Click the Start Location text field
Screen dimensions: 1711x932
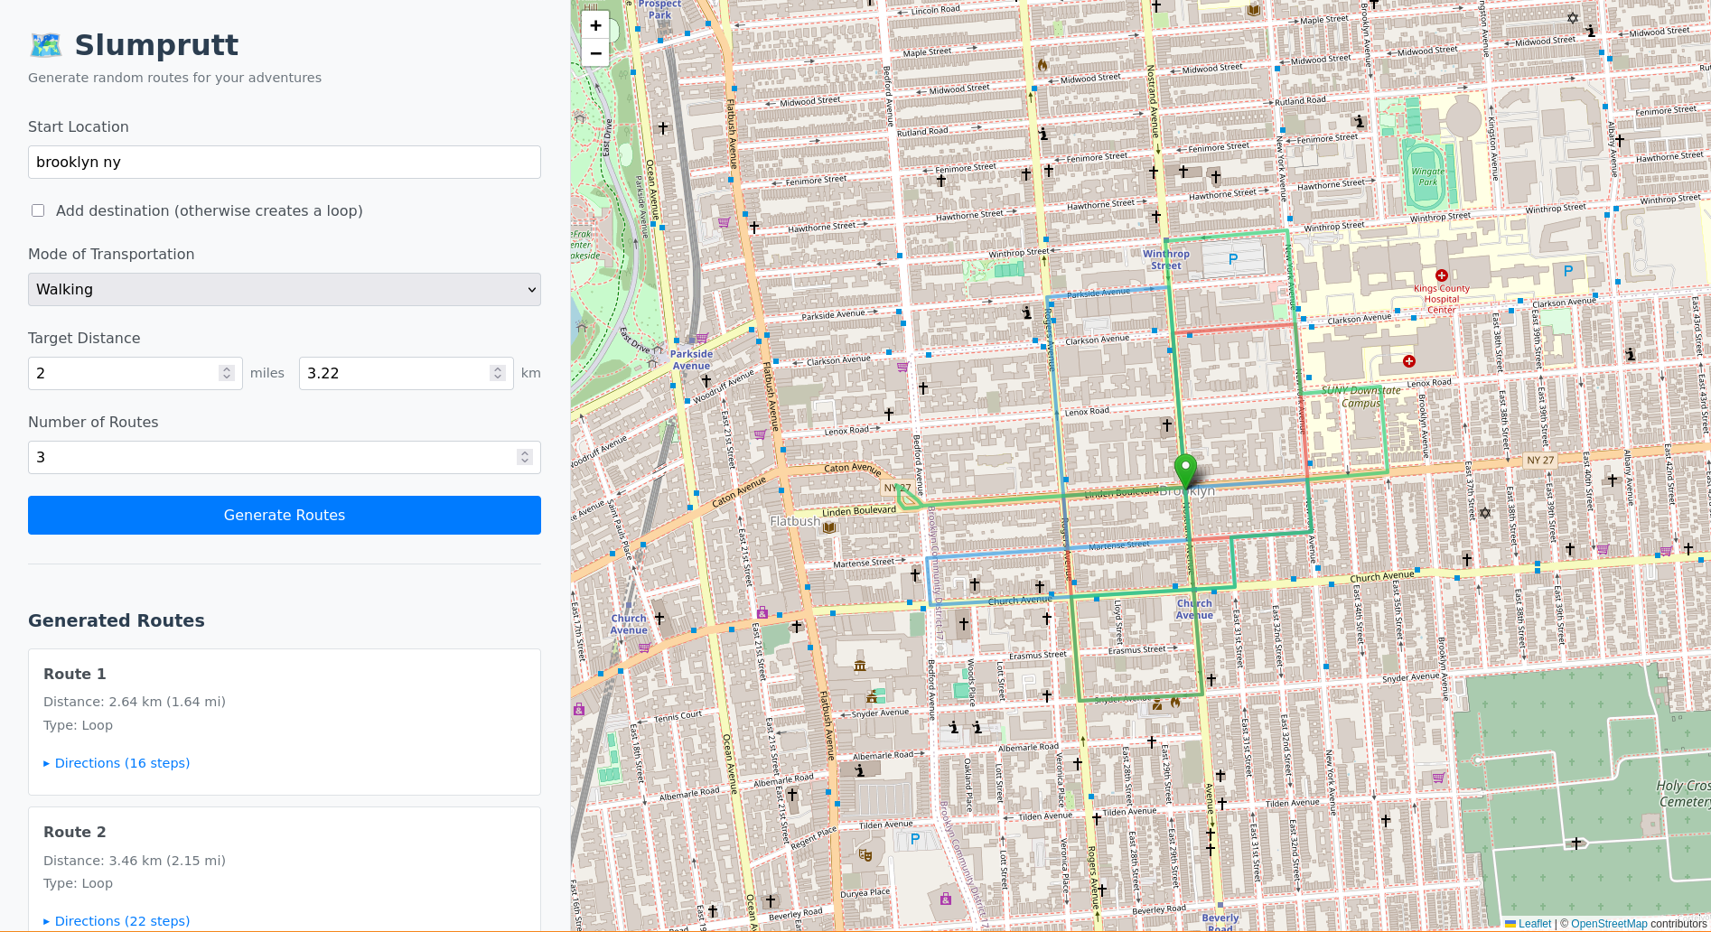[x=285, y=163]
